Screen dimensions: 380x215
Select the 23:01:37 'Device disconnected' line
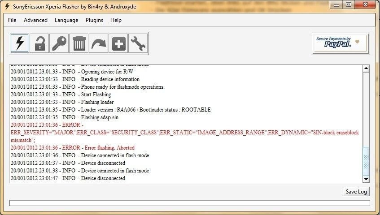click(68, 163)
